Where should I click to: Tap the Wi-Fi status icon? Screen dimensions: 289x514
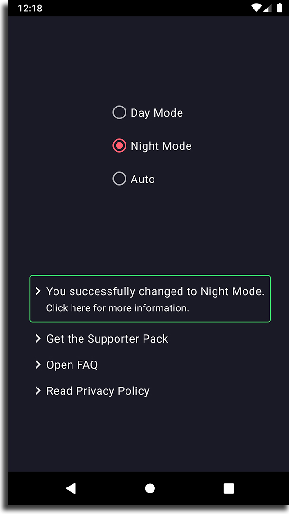tap(255, 8)
